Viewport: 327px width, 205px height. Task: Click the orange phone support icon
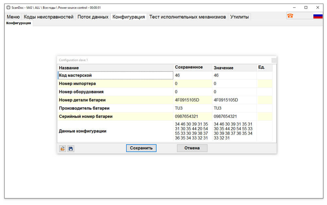290,16
